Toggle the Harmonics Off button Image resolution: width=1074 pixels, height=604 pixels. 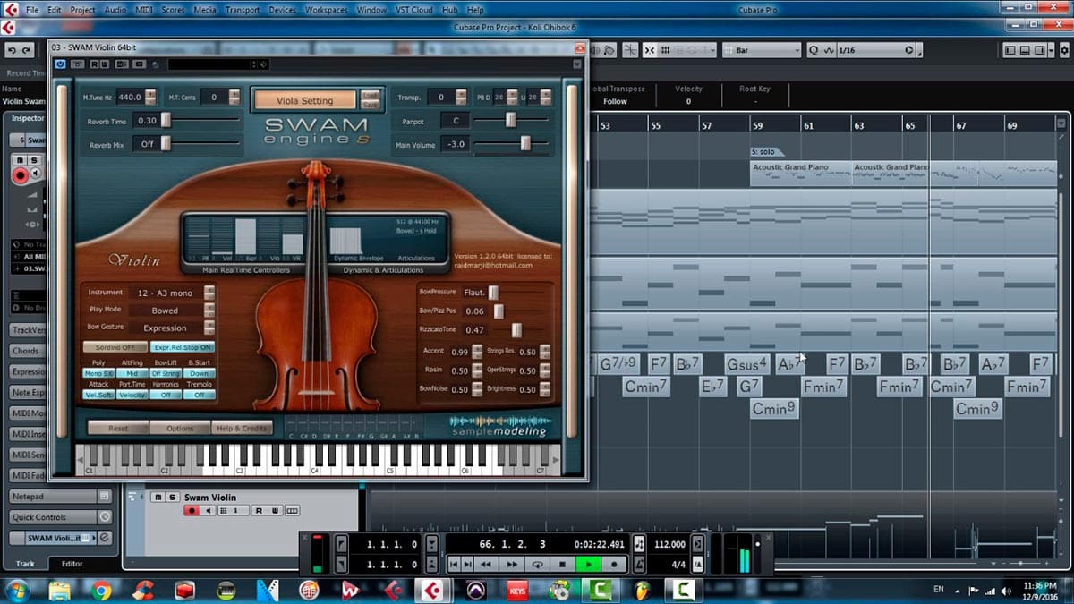(x=166, y=395)
